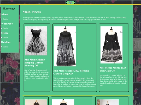The image size is (141, 105).
Task: Select the Wardrobe heading in sidebar
Action: [x=7, y=24]
